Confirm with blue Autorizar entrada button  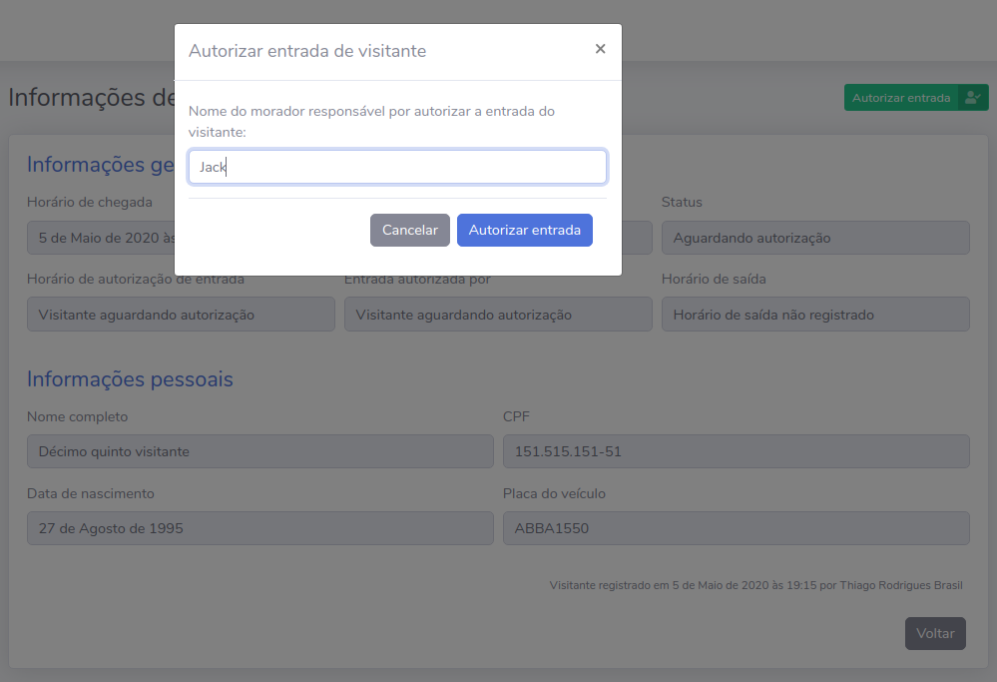coord(525,231)
